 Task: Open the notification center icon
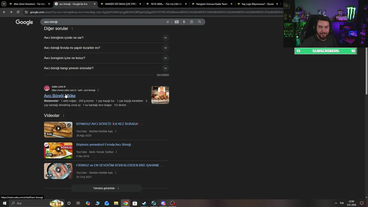coord(362,203)
